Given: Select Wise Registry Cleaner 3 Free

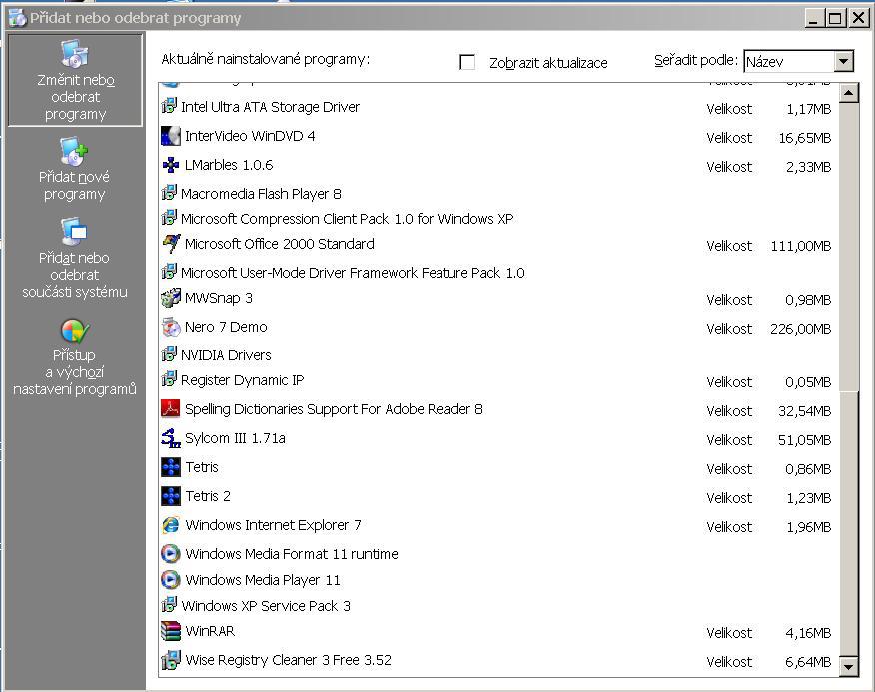Looking at the screenshot, I should coord(288,660).
